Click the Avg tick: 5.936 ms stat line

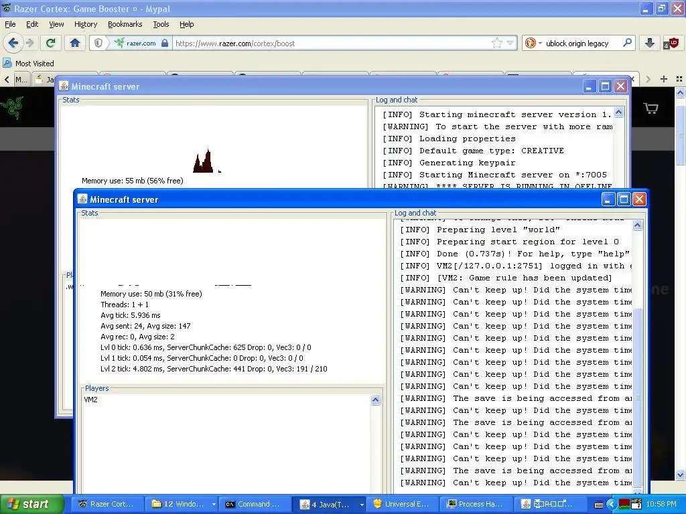click(x=131, y=315)
